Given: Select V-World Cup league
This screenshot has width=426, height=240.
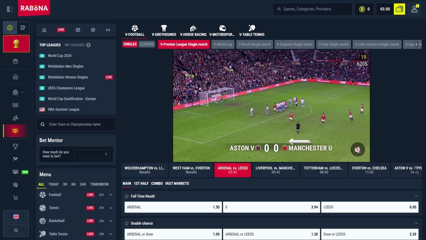Looking at the screenshot, I should click(223, 44).
